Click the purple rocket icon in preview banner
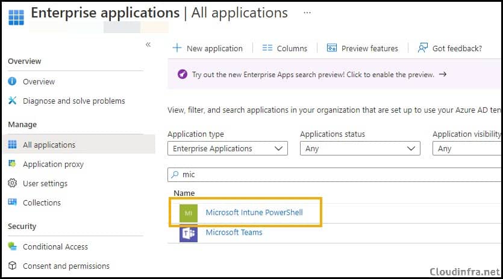This screenshot has width=503, height=279. [x=182, y=74]
